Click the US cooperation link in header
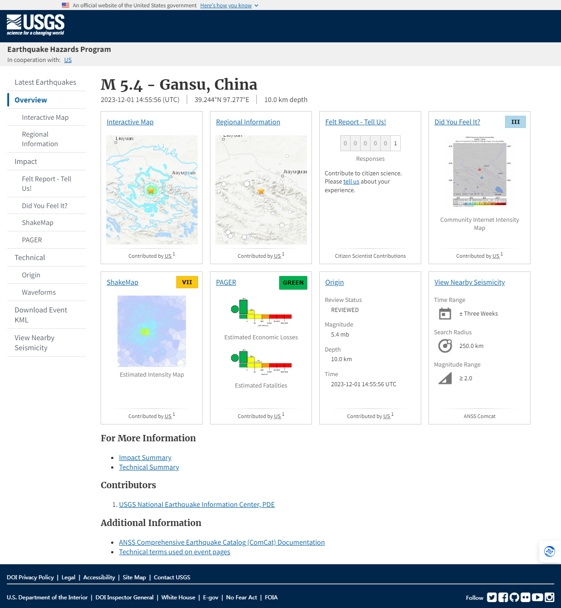The width and height of the screenshot is (561, 608). pyautogui.click(x=68, y=60)
